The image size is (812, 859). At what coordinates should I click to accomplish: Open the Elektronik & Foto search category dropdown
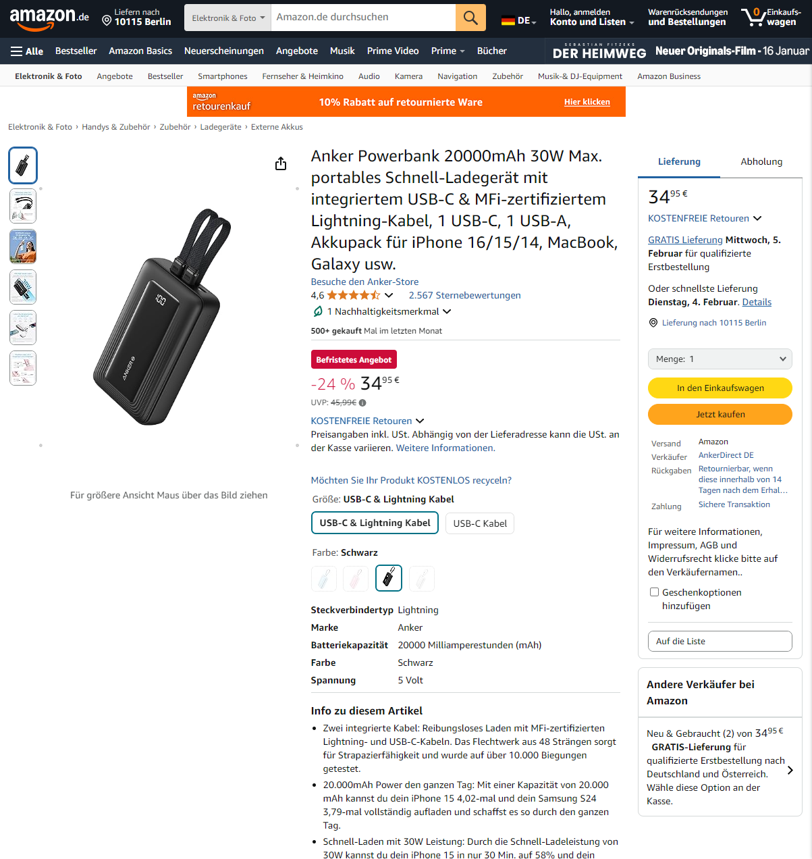point(227,18)
